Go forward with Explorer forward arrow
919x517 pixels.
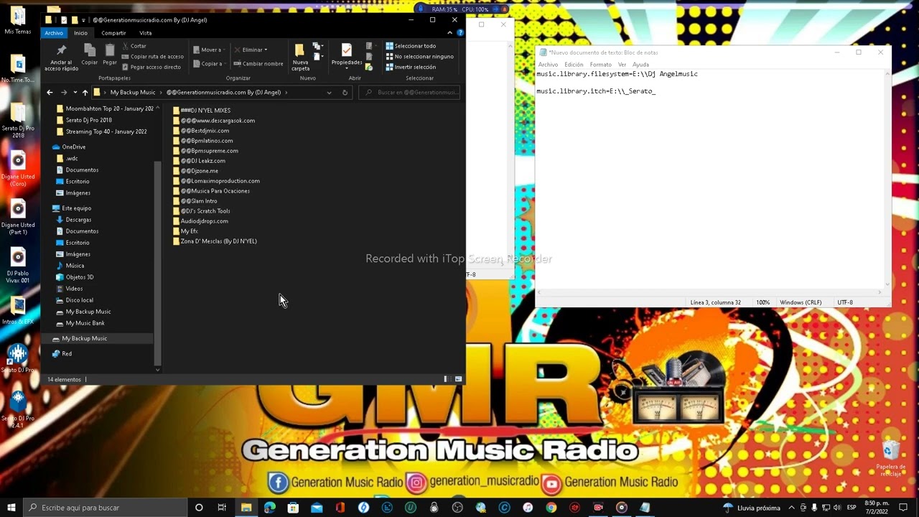coord(63,92)
